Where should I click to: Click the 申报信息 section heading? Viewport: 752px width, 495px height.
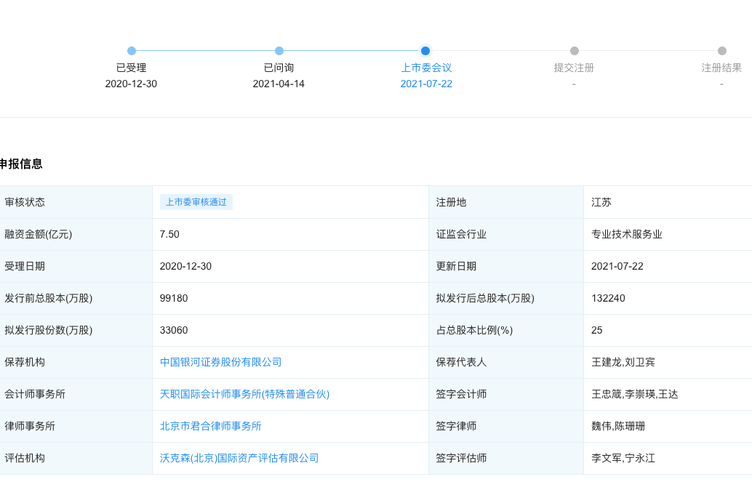(23, 164)
